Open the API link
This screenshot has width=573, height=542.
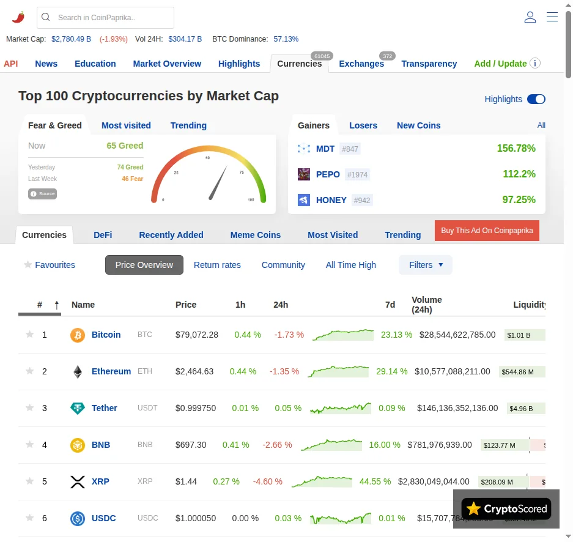tap(10, 64)
